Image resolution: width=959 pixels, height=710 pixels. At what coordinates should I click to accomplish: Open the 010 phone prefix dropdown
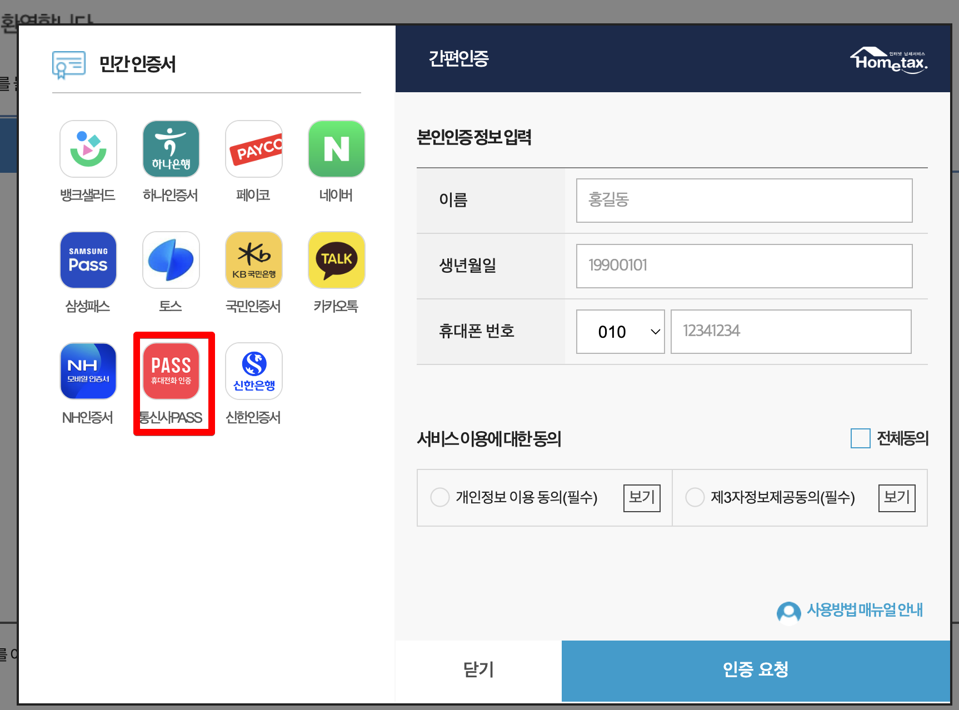(x=621, y=332)
